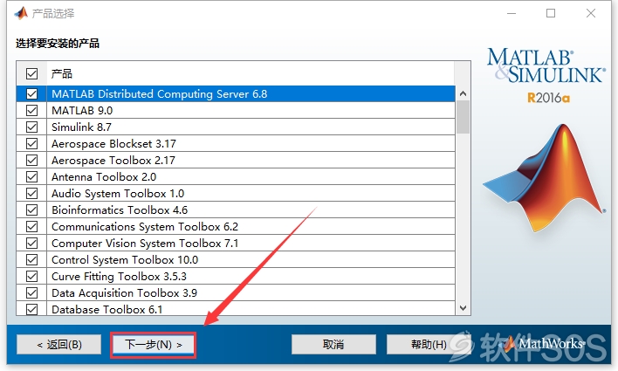Image resolution: width=618 pixels, height=371 pixels.
Task: Click the product list scrollbar thumb
Action: (463, 117)
